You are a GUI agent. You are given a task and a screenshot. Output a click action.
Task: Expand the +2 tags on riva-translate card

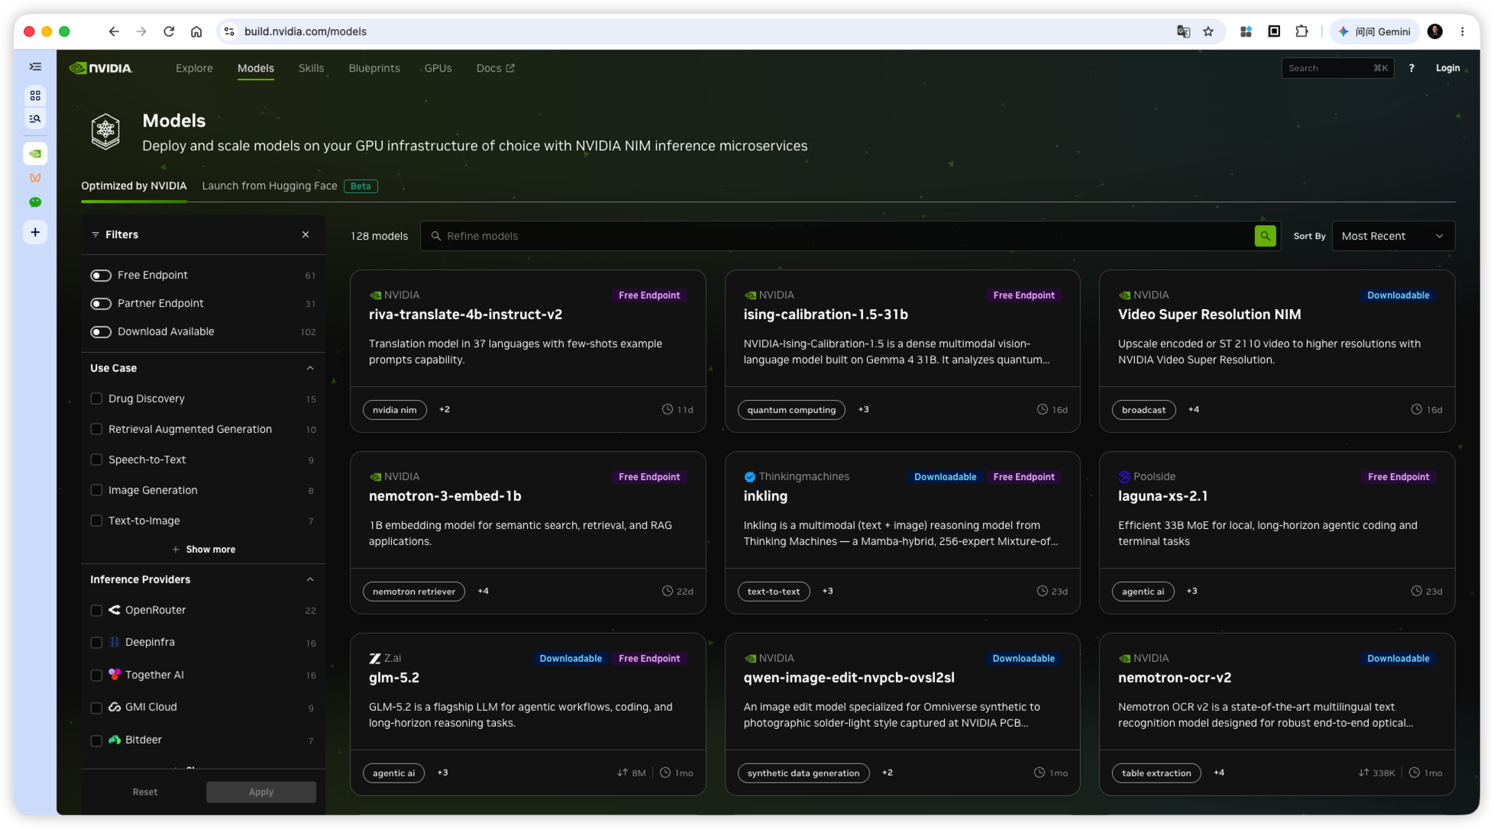tap(445, 410)
